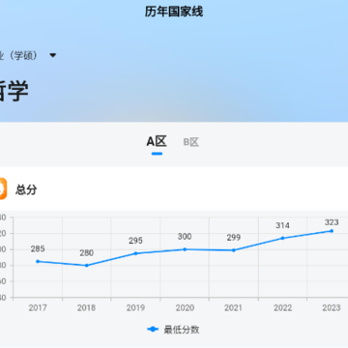The width and height of the screenshot is (348, 348).
Task: Click the 2021 x-axis label
Action: pyautogui.click(x=234, y=308)
